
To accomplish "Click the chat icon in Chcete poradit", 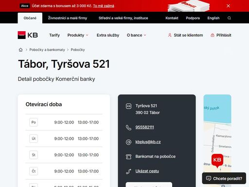I will click(x=209, y=178).
